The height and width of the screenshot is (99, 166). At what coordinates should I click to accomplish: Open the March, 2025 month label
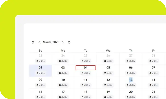[51, 42]
